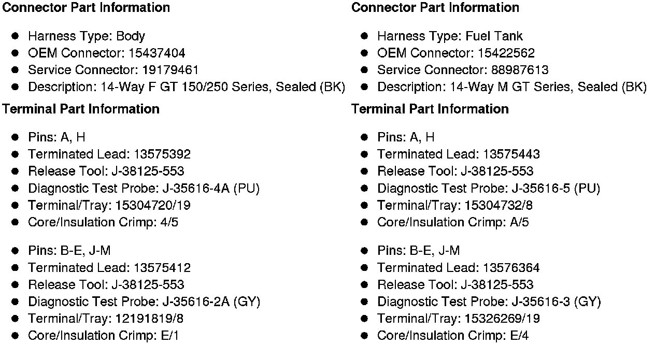The height and width of the screenshot is (345, 655).
Task: Click Terminated Lead number 13575412
Action: (x=162, y=268)
